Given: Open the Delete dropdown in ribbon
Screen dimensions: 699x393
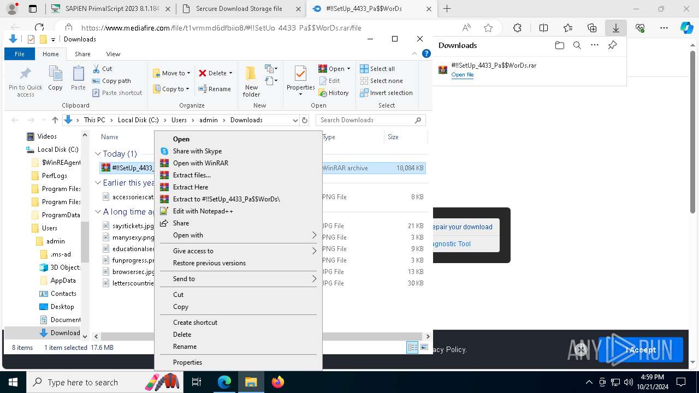Looking at the screenshot, I should point(215,73).
